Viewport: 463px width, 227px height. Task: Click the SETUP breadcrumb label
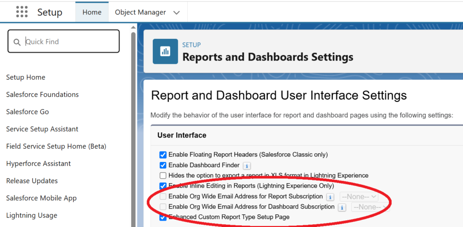[191, 45]
